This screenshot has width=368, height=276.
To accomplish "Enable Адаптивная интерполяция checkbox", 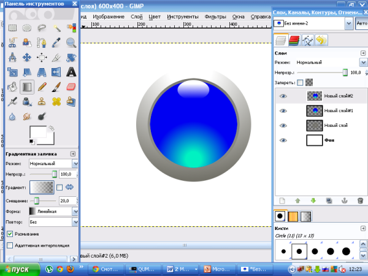I will [x=10, y=245].
